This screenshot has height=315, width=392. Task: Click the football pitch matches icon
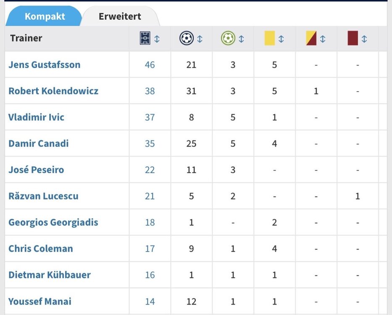click(145, 38)
